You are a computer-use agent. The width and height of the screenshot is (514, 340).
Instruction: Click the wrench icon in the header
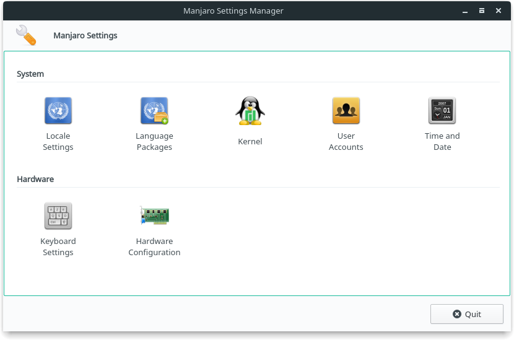[26, 35]
